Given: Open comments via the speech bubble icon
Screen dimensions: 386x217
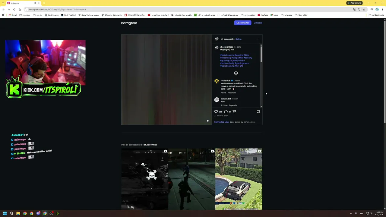Looking at the screenshot, I should (226, 112).
